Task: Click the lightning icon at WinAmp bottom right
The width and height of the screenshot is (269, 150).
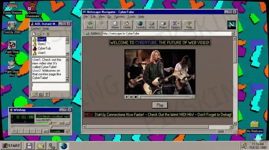Action: 68,131
